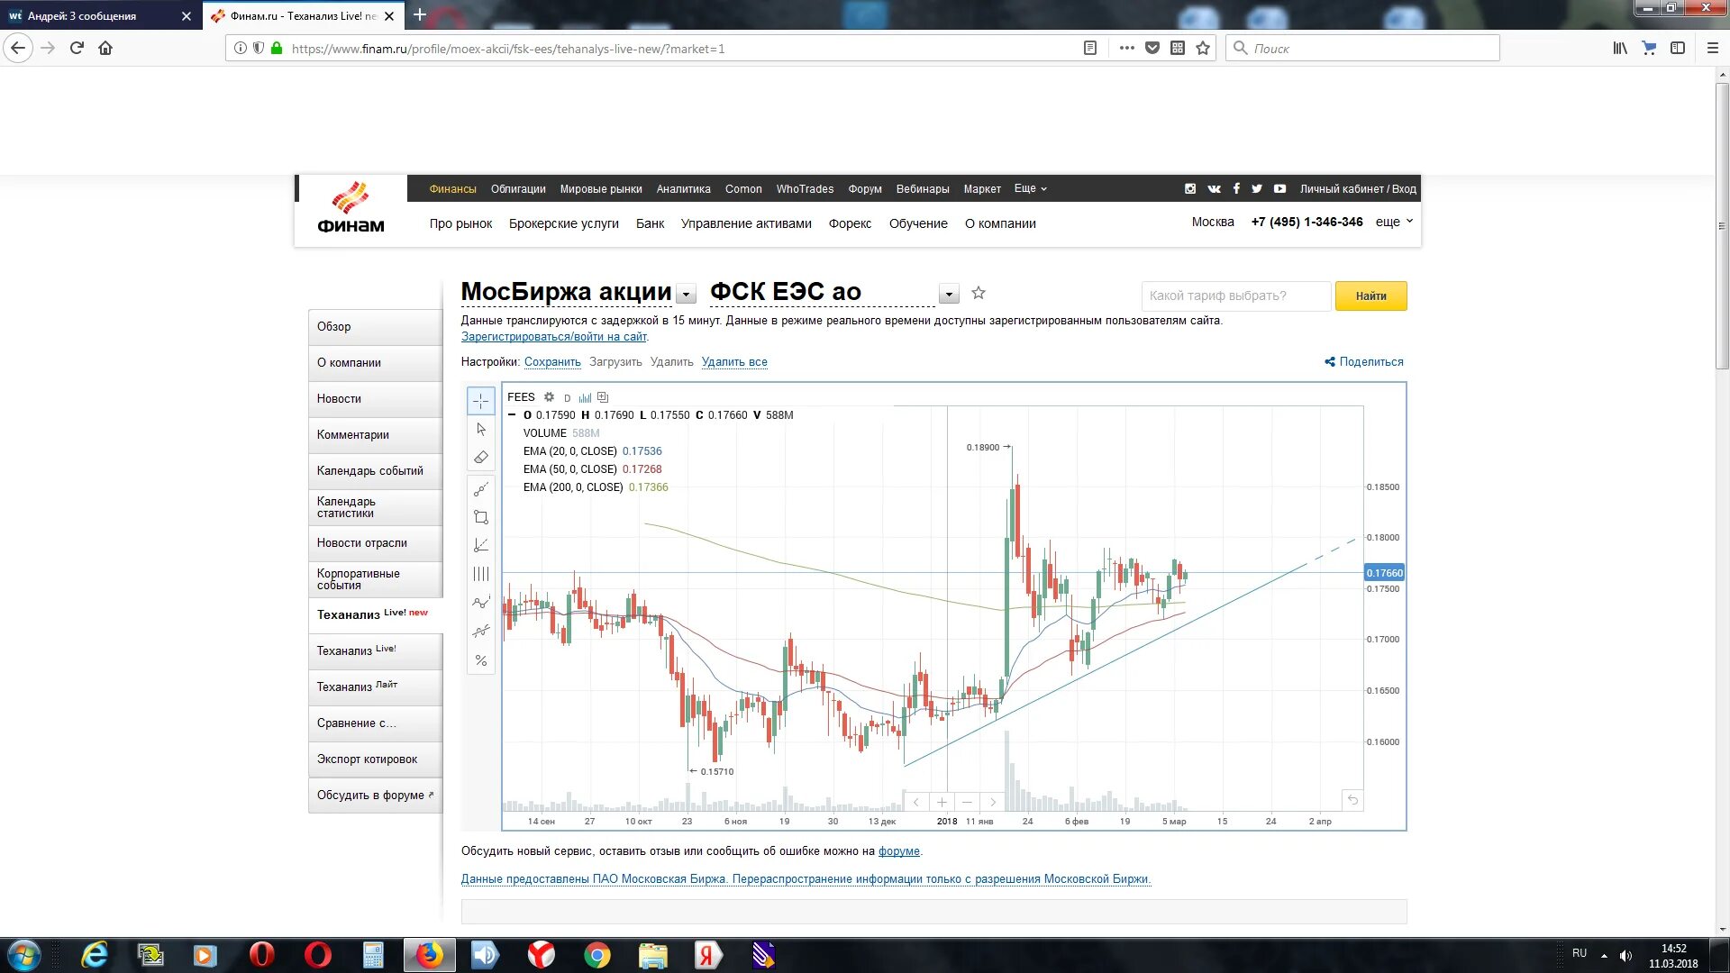
Task: Focus the Какой тариф выбрать search field
Action: [1235, 296]
